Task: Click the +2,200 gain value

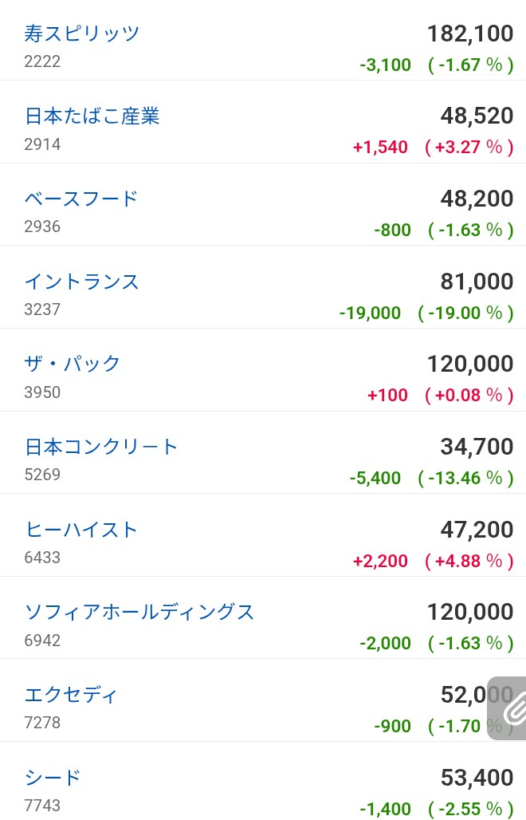Action: 380,561
